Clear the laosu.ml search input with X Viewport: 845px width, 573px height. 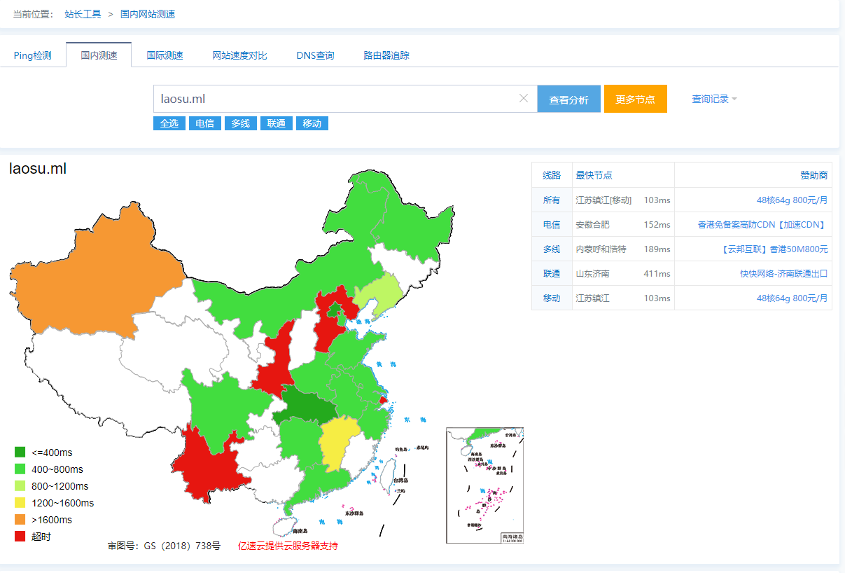(524, 98)
